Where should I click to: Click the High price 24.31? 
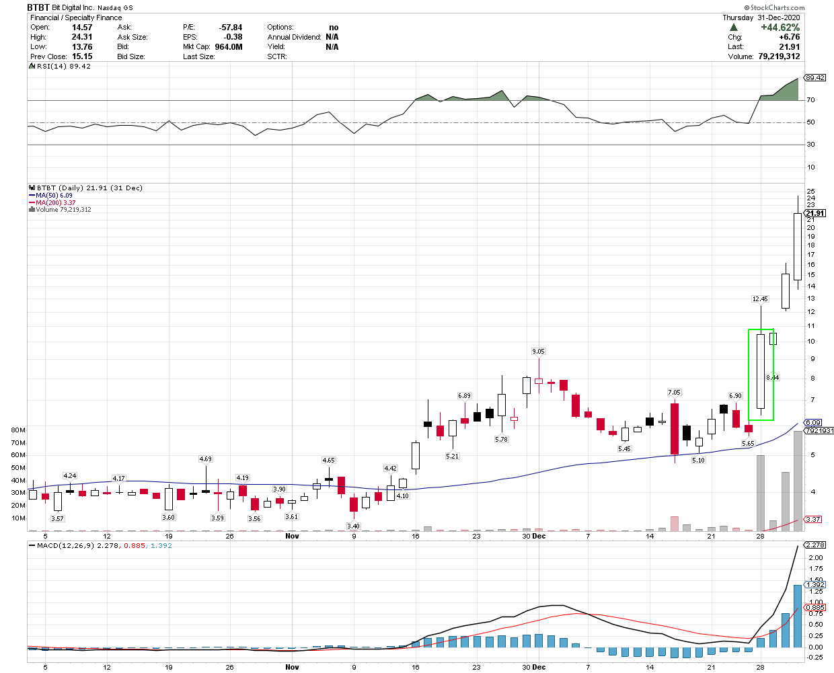82,37
